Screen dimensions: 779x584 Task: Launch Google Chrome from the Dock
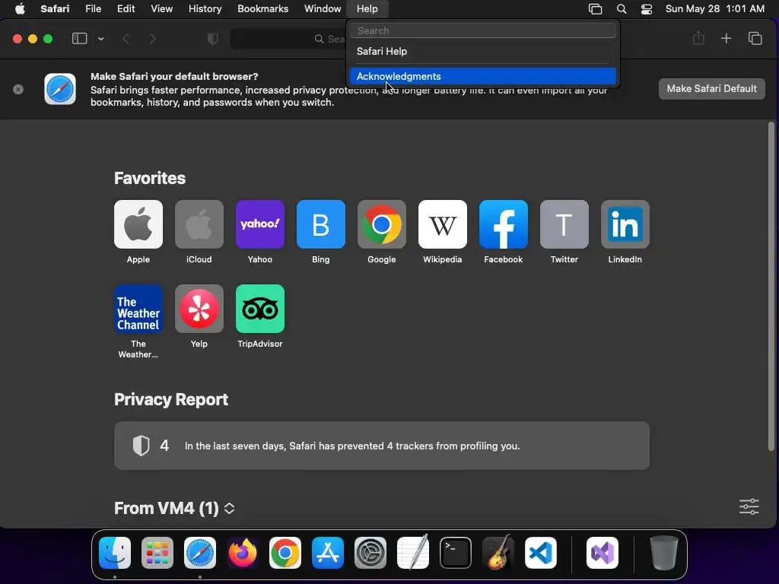point(285,553)
